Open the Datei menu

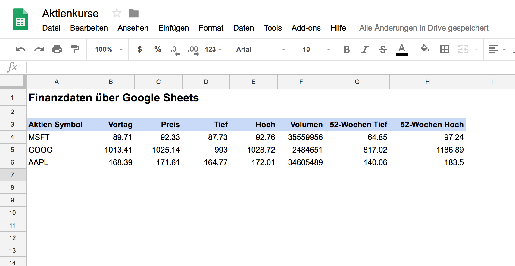[51, 28]
